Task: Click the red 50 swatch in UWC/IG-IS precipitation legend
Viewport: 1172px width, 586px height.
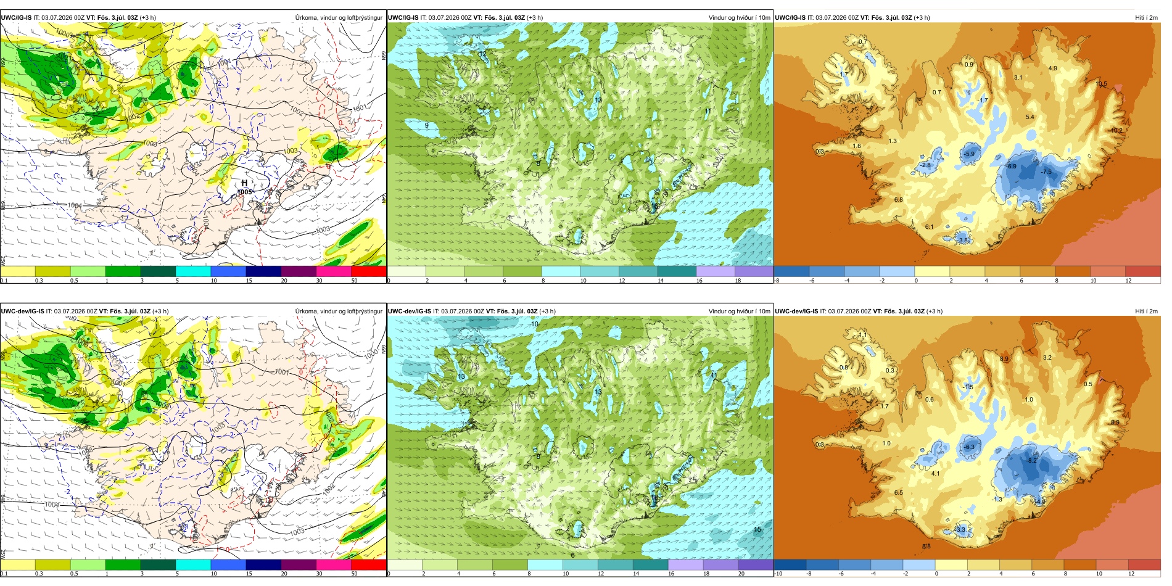Action: point(369,271)
